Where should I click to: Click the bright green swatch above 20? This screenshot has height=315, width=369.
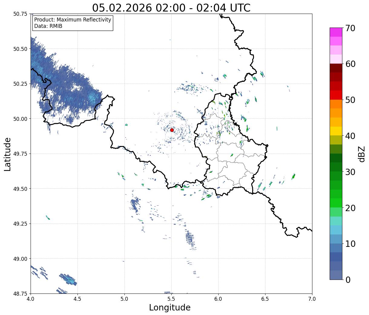pos(336,203)
